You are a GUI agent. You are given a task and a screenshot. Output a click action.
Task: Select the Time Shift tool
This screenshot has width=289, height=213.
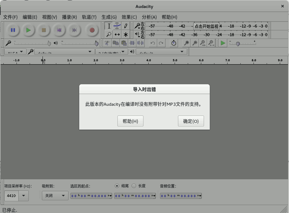pos(117,34)
